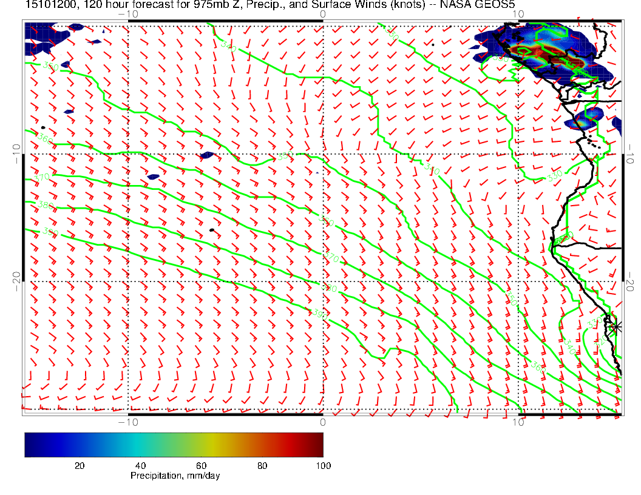The image size is (641, 495).
Task: Click the 'Precipitation, mm/day' colorbar label
Action: click(175, 476)
